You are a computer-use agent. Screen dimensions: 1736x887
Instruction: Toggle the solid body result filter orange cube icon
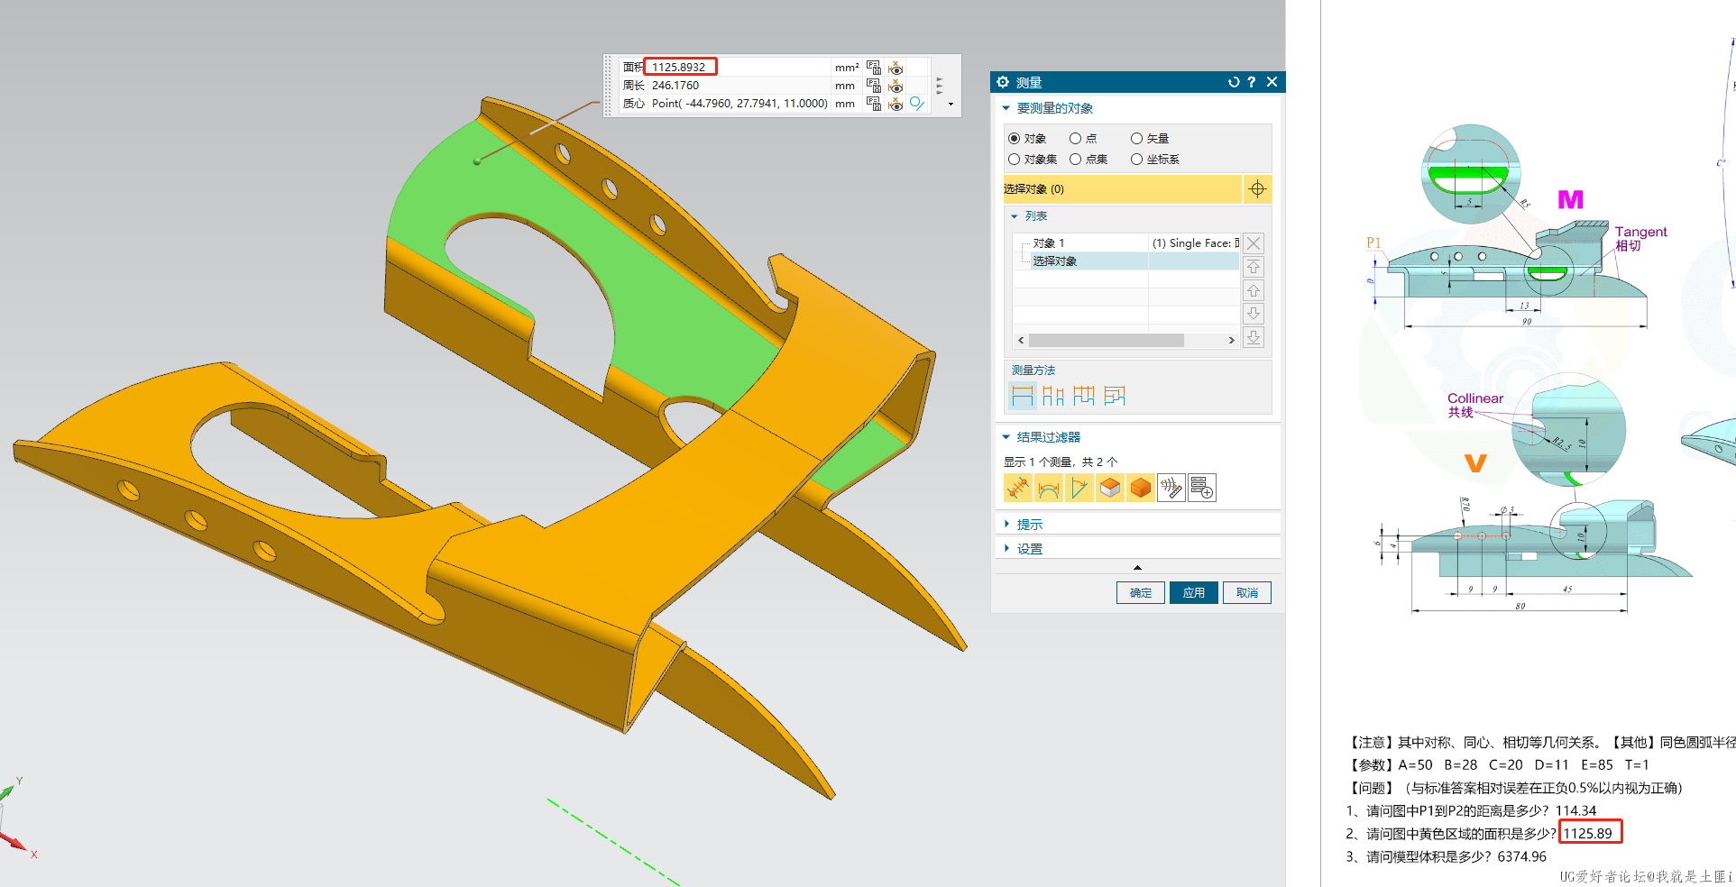1141,488
